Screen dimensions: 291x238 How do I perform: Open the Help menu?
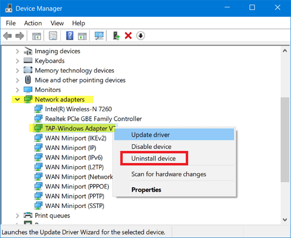[x=79, y=23]
